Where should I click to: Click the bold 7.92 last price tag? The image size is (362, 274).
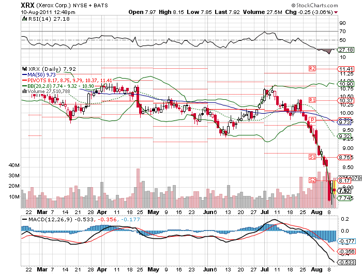click(344, 191)
